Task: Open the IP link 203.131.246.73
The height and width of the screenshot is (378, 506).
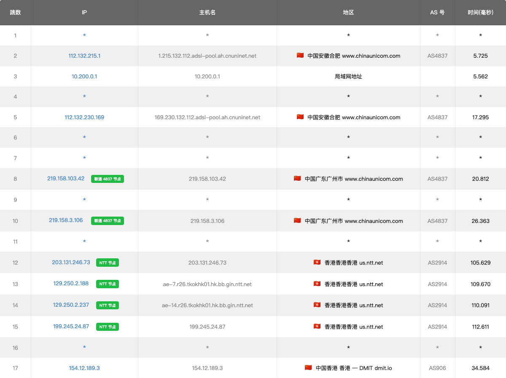Action: (x=71, y=262)
